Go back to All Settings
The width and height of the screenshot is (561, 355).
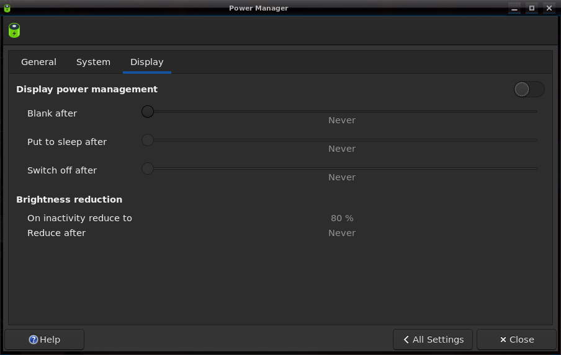click(433, 340)
